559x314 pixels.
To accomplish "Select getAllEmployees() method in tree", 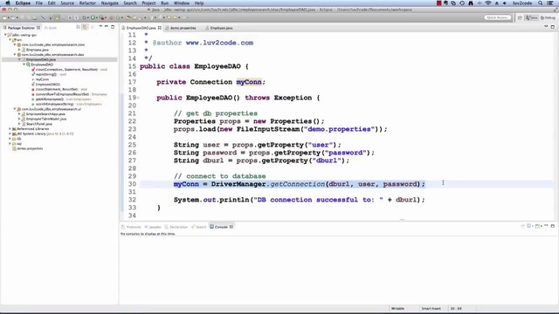I will tap(50, 99).
